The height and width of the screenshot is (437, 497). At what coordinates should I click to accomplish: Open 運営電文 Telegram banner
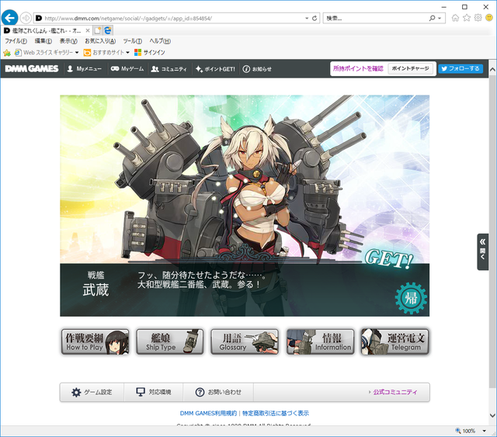tap(395, 342)
